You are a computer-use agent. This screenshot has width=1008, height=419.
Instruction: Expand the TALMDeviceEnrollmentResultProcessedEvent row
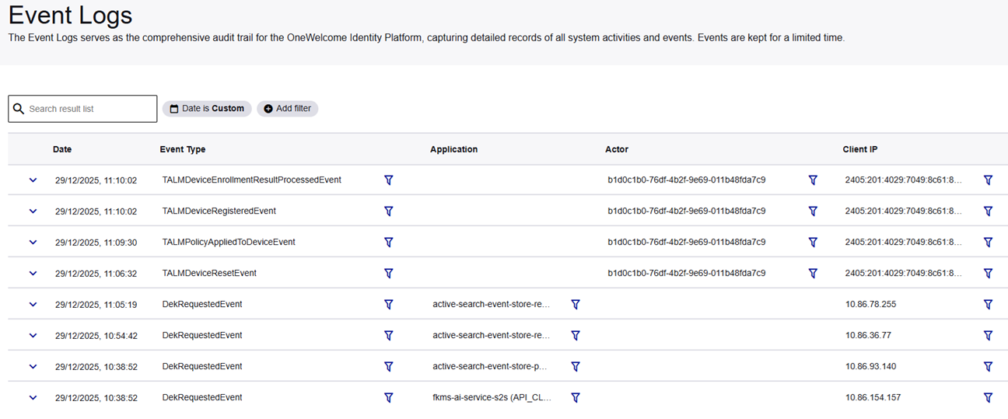pos(33,180)
